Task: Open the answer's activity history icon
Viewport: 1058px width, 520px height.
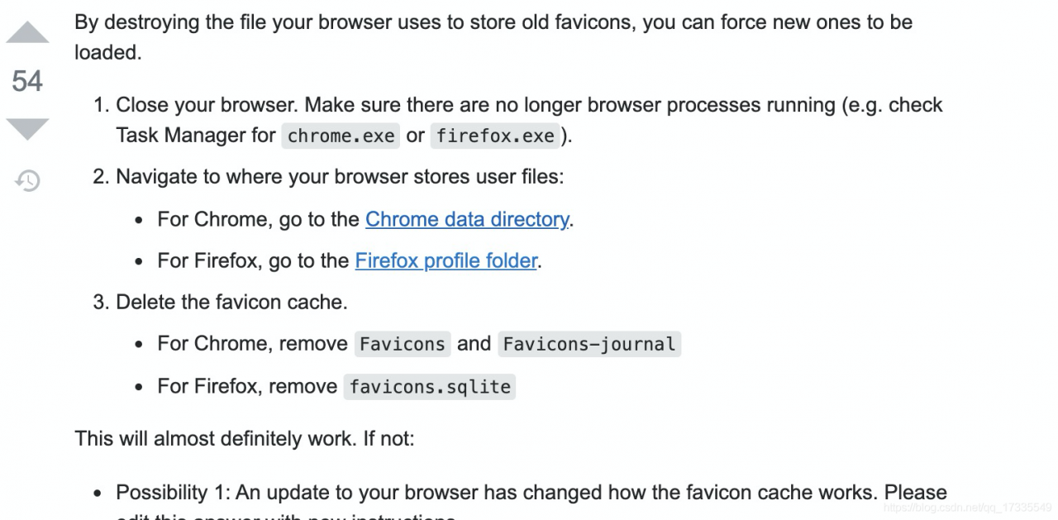Action: pyautogui.click(x=27, y=180)
